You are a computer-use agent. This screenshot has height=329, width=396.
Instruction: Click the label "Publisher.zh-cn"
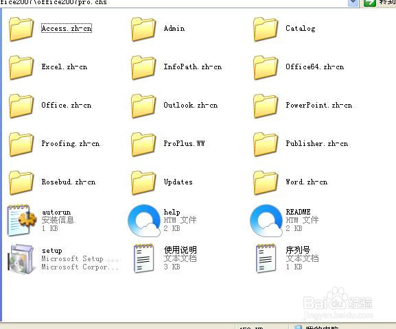317,143
